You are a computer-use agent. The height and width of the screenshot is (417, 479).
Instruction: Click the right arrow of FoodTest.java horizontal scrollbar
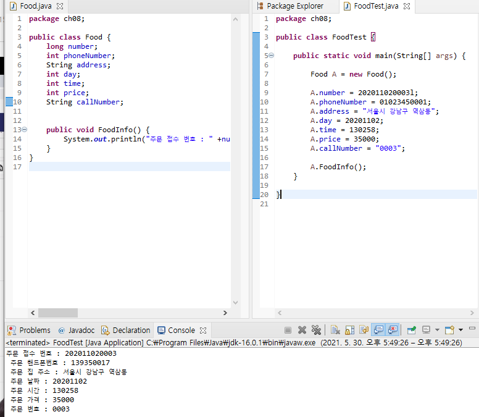click(472, 313)
